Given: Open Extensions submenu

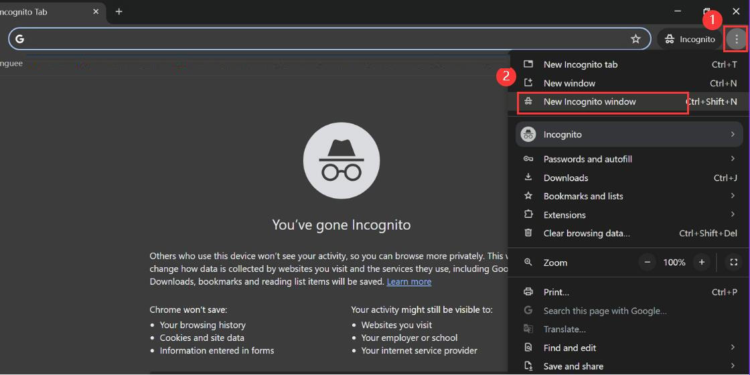Looking at the screenshot, I should click(629, 215).
